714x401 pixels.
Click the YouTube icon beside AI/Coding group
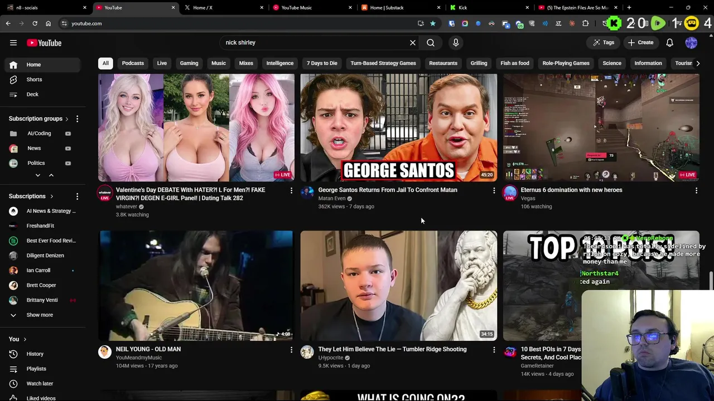point(68,134)
